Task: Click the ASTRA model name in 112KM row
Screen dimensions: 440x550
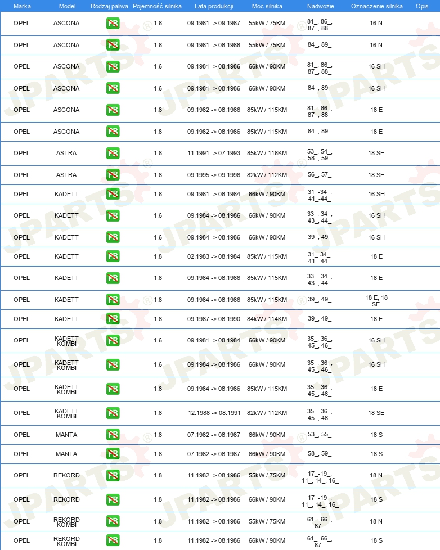Action: coord(66,175)
